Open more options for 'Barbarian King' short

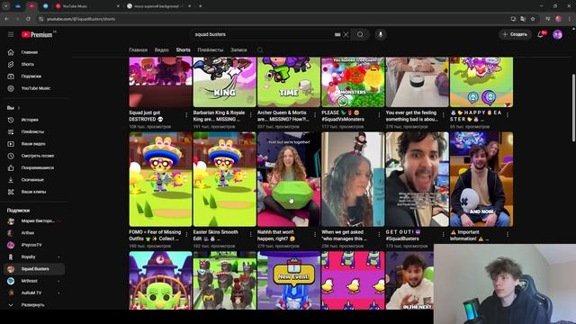point(251,115)
